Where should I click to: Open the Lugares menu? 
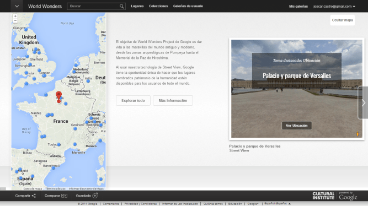pyautogui.click(x=137, y=6)
